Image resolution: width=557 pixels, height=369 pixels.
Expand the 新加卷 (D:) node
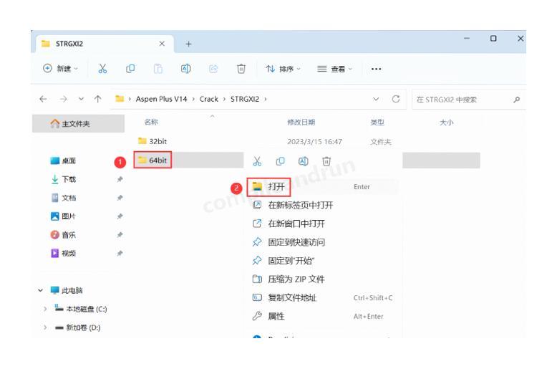pos(45,327)
